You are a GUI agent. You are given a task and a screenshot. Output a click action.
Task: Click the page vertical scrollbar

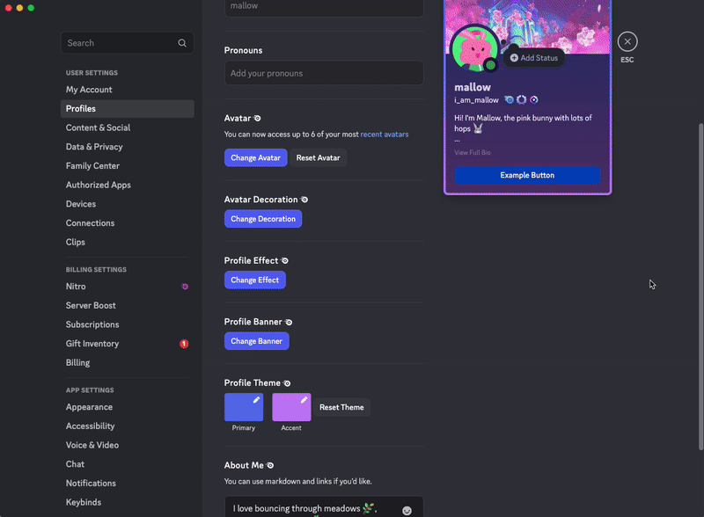pos(700,287)
